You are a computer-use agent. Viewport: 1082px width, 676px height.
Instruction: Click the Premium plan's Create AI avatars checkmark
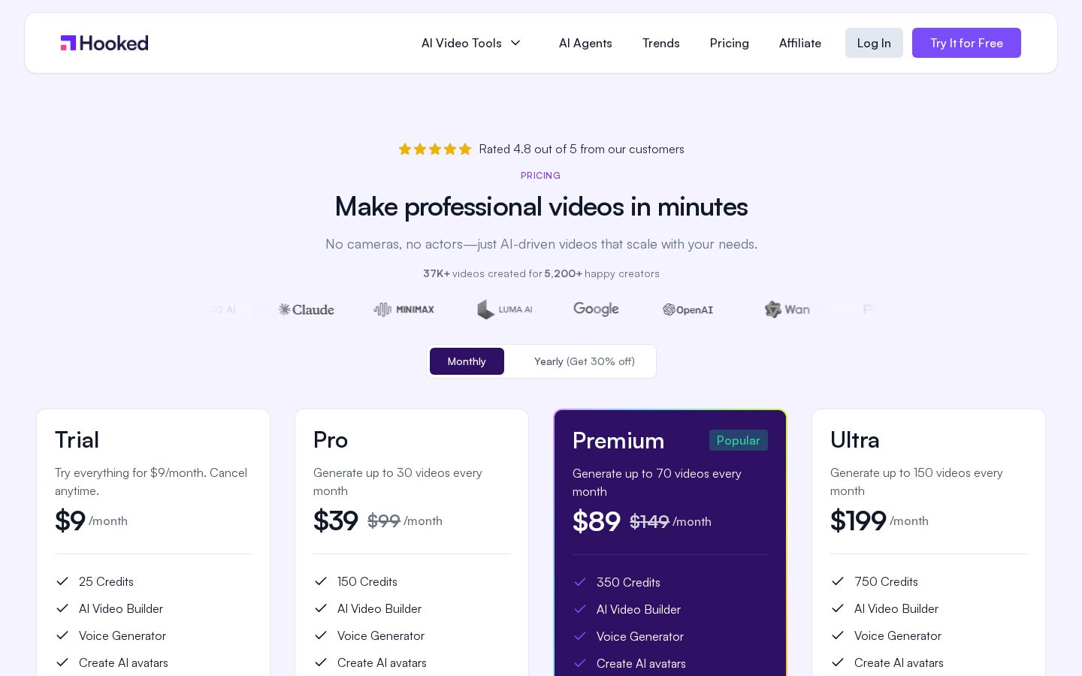coord(580,663)
